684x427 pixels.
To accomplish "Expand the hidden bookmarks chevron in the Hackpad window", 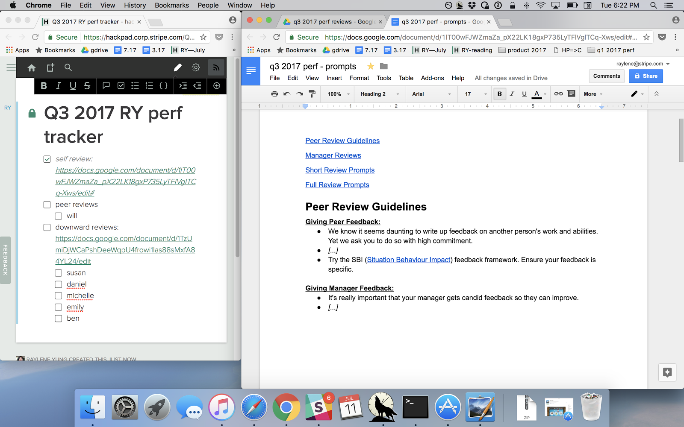I will 234,50.
